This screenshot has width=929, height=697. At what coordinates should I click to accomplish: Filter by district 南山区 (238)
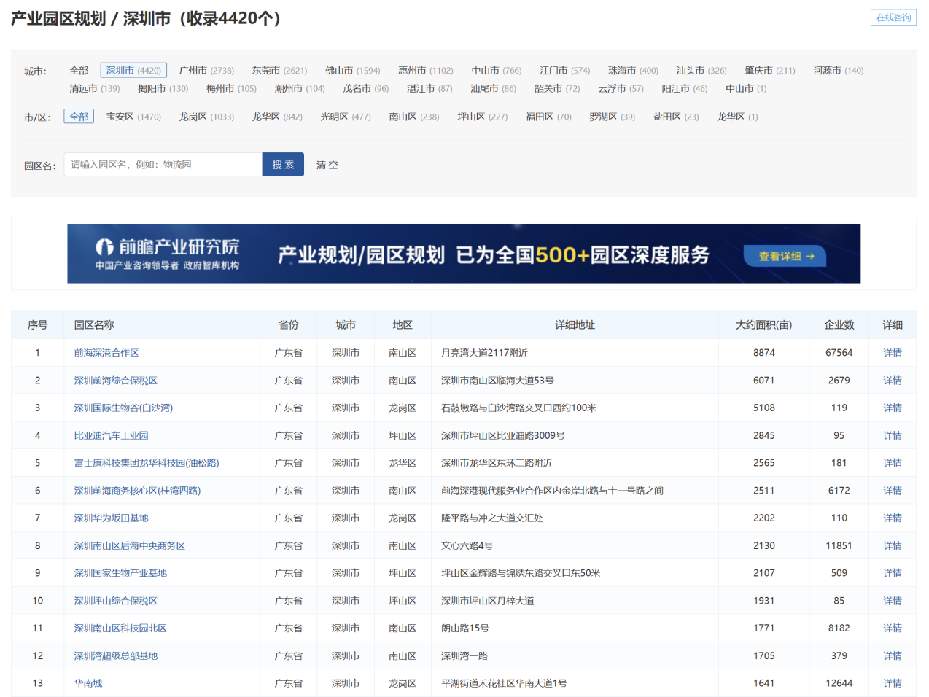(x=414, y=117)
